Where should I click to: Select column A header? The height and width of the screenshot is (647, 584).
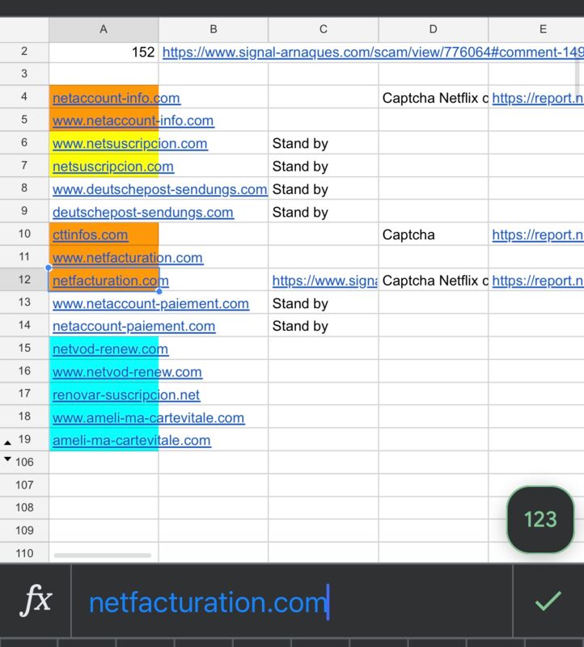pyautogui.click(x=104, y=29)
